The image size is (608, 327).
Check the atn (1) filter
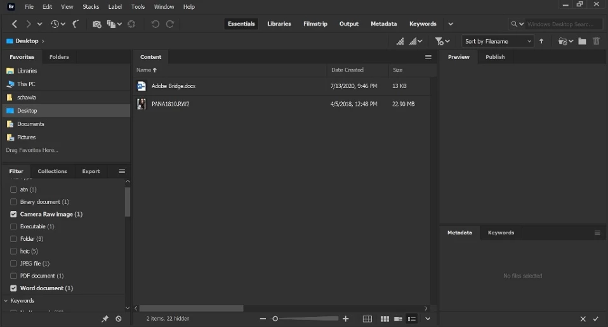[x=13, y=189]
